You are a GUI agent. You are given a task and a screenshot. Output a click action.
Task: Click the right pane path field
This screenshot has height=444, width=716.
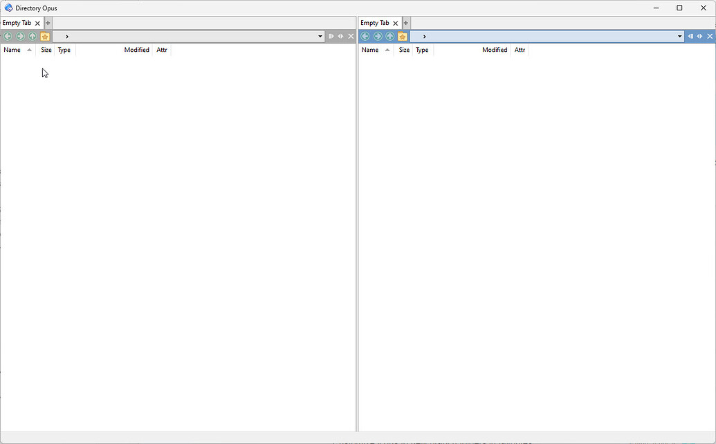coord(547,36)
